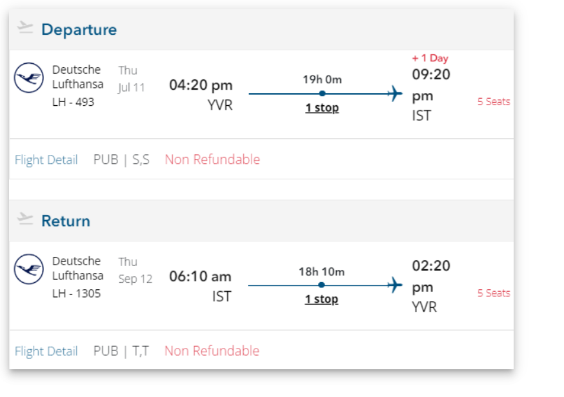Click the Departure takeoff plane icon
This screenshot has height=397, width=564.
tap(25, 27)
